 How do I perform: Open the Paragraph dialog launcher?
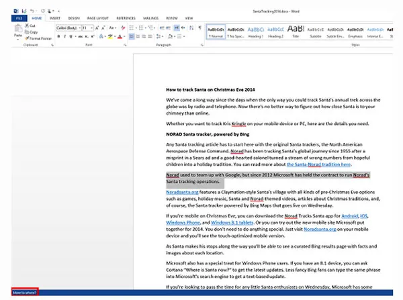tap(202, 45)
